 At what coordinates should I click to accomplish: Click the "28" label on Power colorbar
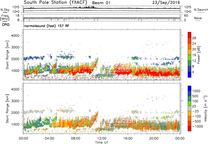click(x=194, y=38)
